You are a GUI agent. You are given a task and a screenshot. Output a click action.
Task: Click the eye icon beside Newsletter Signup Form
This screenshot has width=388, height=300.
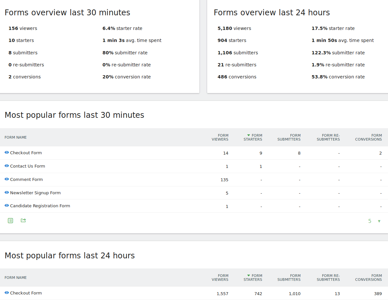tap(7, 193)
